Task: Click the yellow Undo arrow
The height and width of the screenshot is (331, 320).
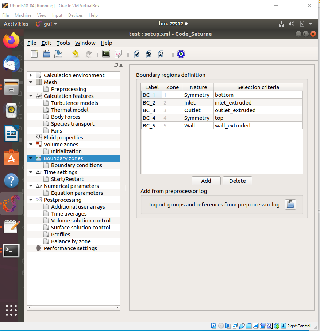Action: pos(76,54)
